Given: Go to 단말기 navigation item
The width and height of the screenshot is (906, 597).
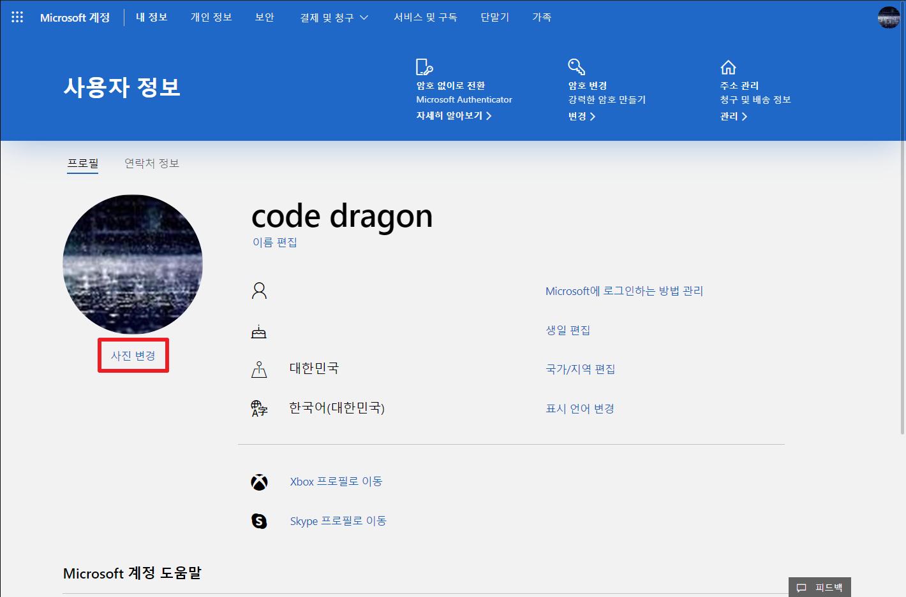Looking at the screenshot, I should click(495, 17).
